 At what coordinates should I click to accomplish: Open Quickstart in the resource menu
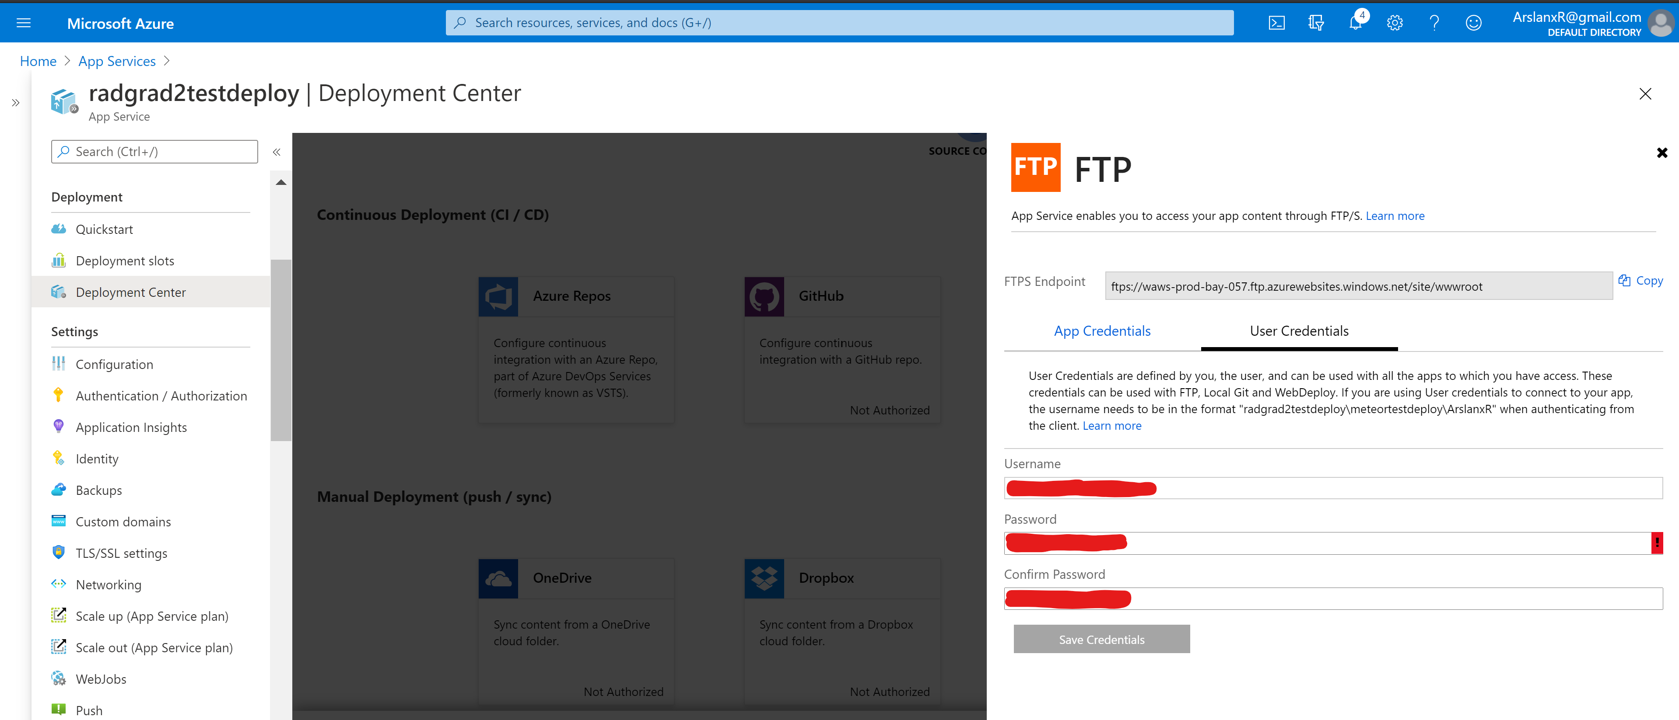pos(151,229)
